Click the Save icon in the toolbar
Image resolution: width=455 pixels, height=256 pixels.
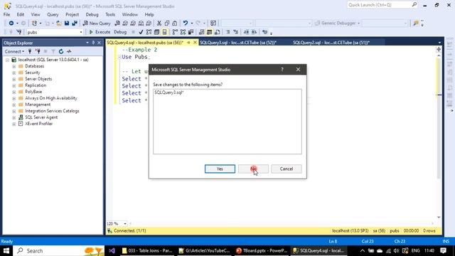click(x=67, y=23)
